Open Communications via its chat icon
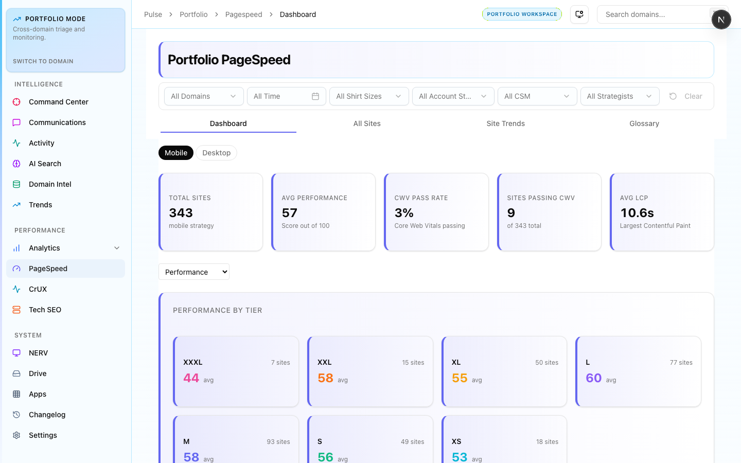741x463 pixels. 16,122
